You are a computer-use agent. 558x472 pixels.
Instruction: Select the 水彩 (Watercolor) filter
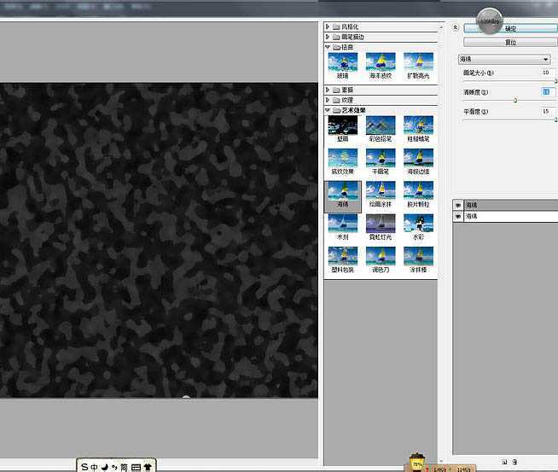pyautogui.click(x=418, y=224)
